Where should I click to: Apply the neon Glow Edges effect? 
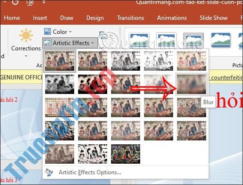click(x=126, y=154)
